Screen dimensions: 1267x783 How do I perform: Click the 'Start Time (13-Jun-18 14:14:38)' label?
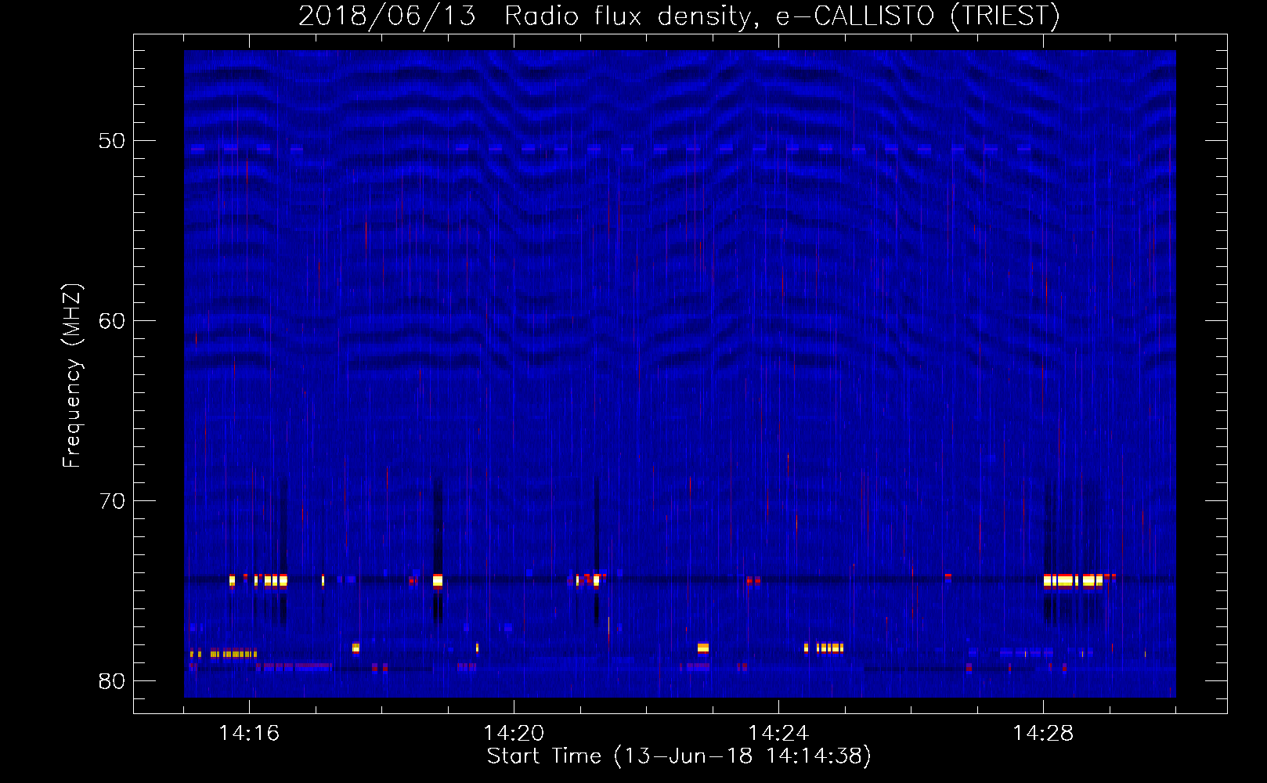[x=679, y=756]
